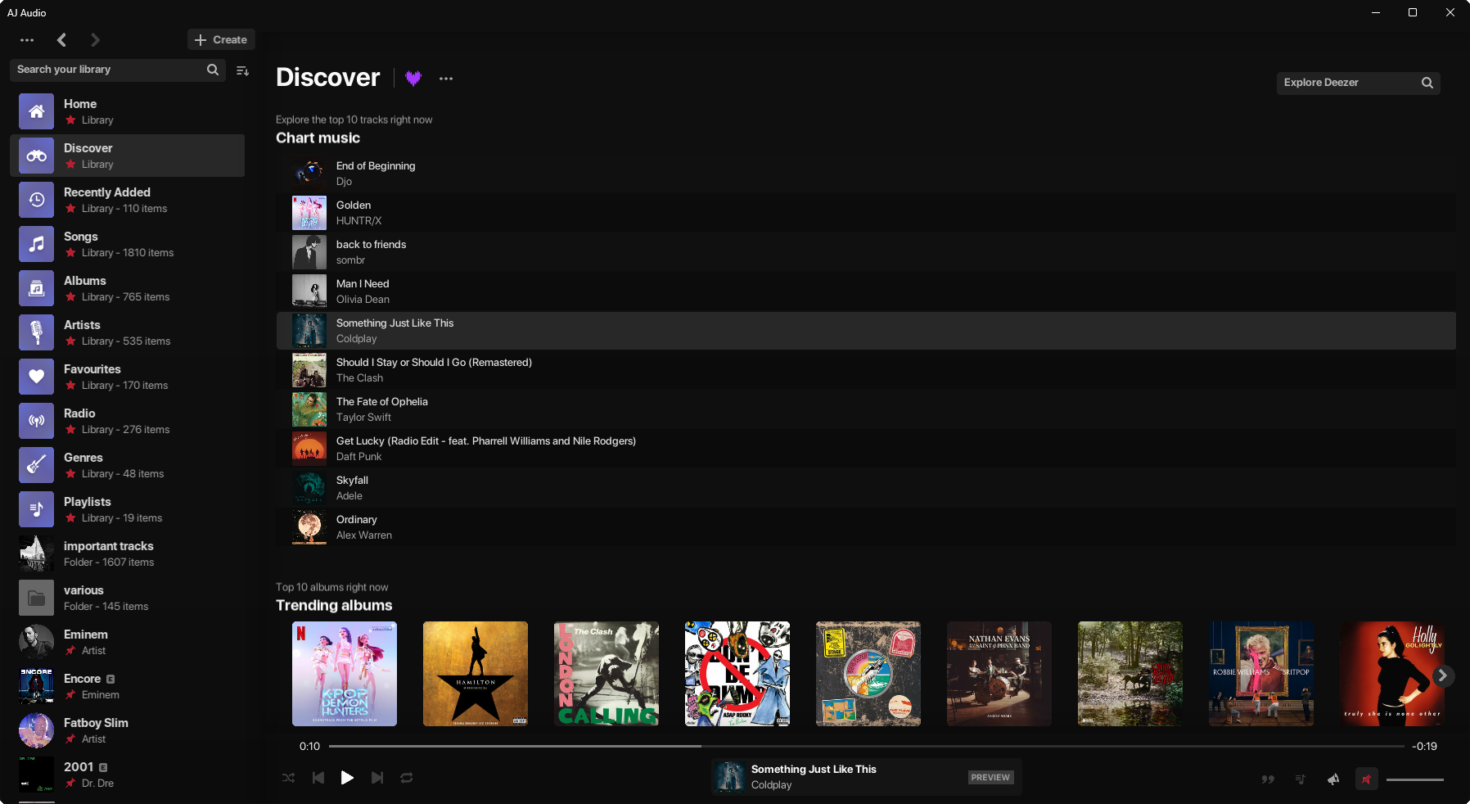
Task: Skip to the next track
Action: 377,778
